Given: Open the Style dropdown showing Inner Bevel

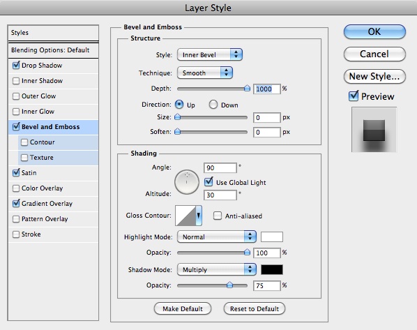Looking at the screenshot, I should click(210, 54).
